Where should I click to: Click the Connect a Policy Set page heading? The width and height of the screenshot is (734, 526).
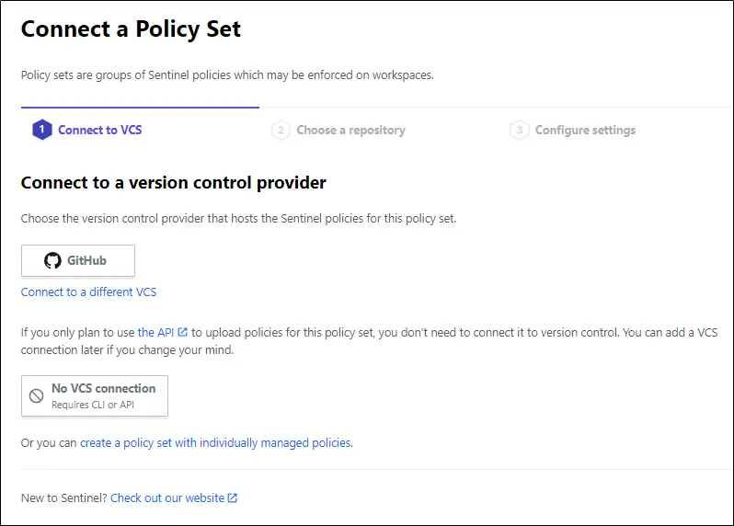[131, 29]
